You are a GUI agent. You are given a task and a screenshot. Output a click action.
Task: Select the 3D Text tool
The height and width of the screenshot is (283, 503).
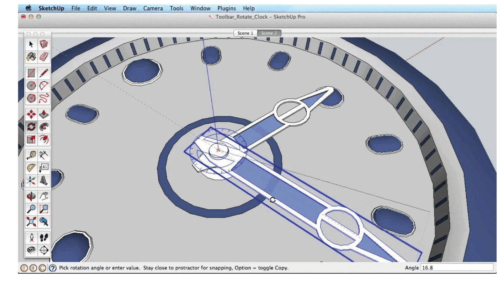[x=44, y=181]
